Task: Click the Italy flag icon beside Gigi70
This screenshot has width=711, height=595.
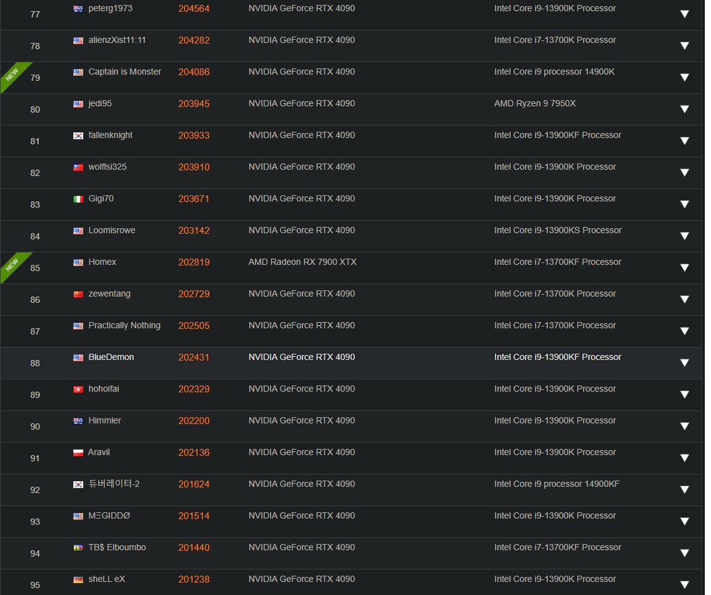Action: coord(78,199)
